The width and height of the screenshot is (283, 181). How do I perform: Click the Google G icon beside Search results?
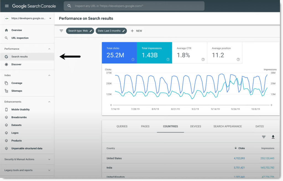click(x=6, y=57)
